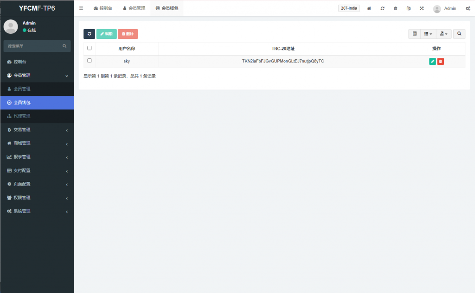Open the columns visibility dropdown
This screenshot has height=293, width=475.
pos(428,34)
